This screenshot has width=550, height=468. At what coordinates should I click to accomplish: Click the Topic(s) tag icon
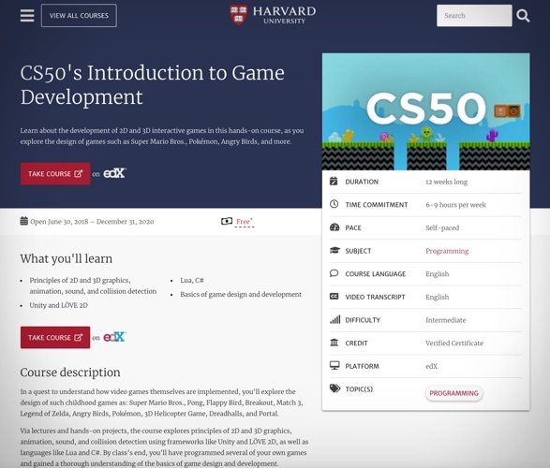(335, 388)
